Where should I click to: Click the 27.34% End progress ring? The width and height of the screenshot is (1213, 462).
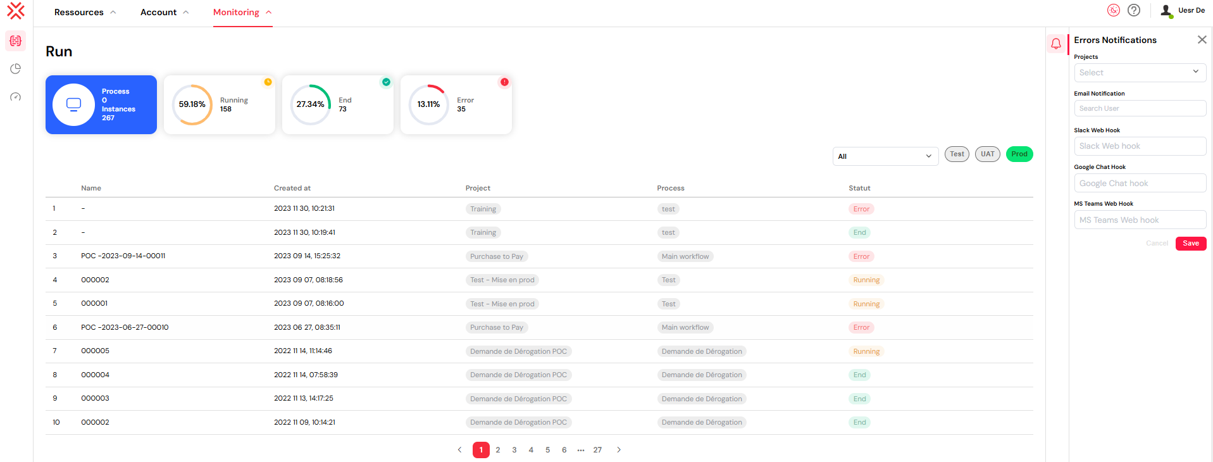point(311,104)
